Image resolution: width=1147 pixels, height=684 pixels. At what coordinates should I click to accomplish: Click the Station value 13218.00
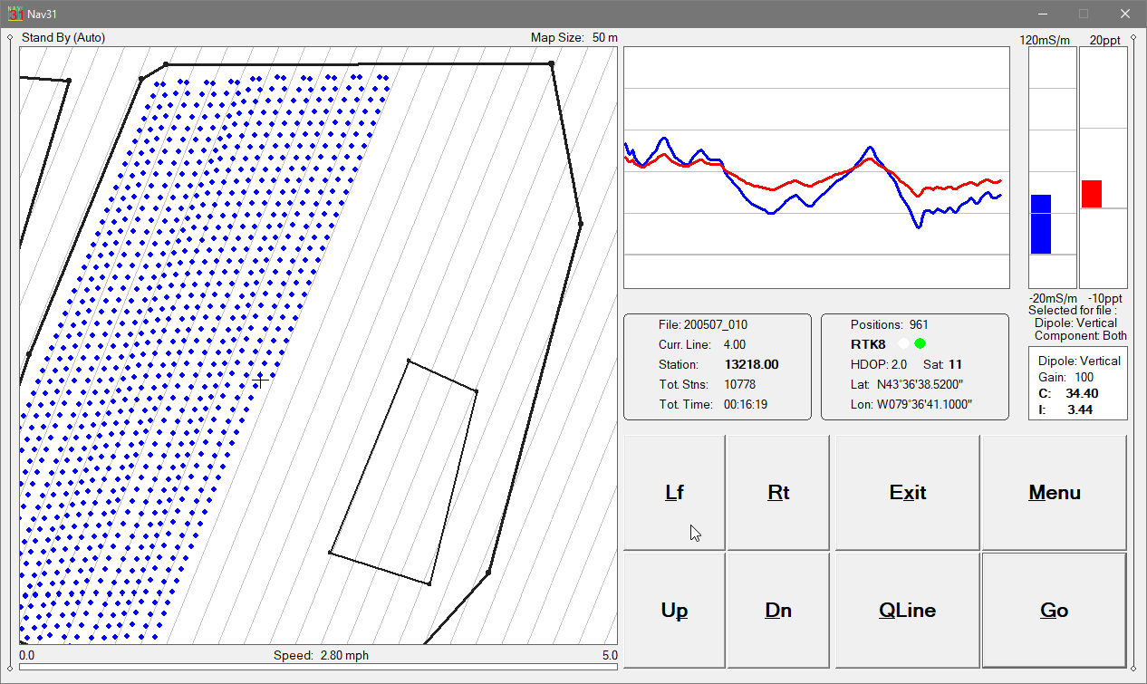(751, 364)
